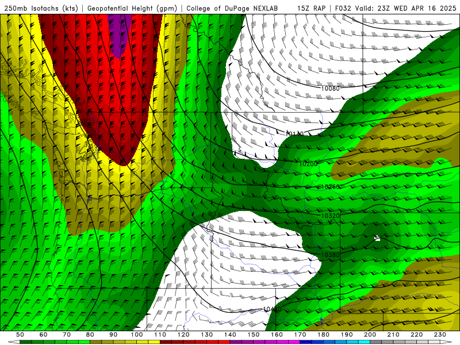Image resolution: width=460 pixels, height=345 pixels.
Task: Click the 100 knot legend label
Action: pos(137,335)
